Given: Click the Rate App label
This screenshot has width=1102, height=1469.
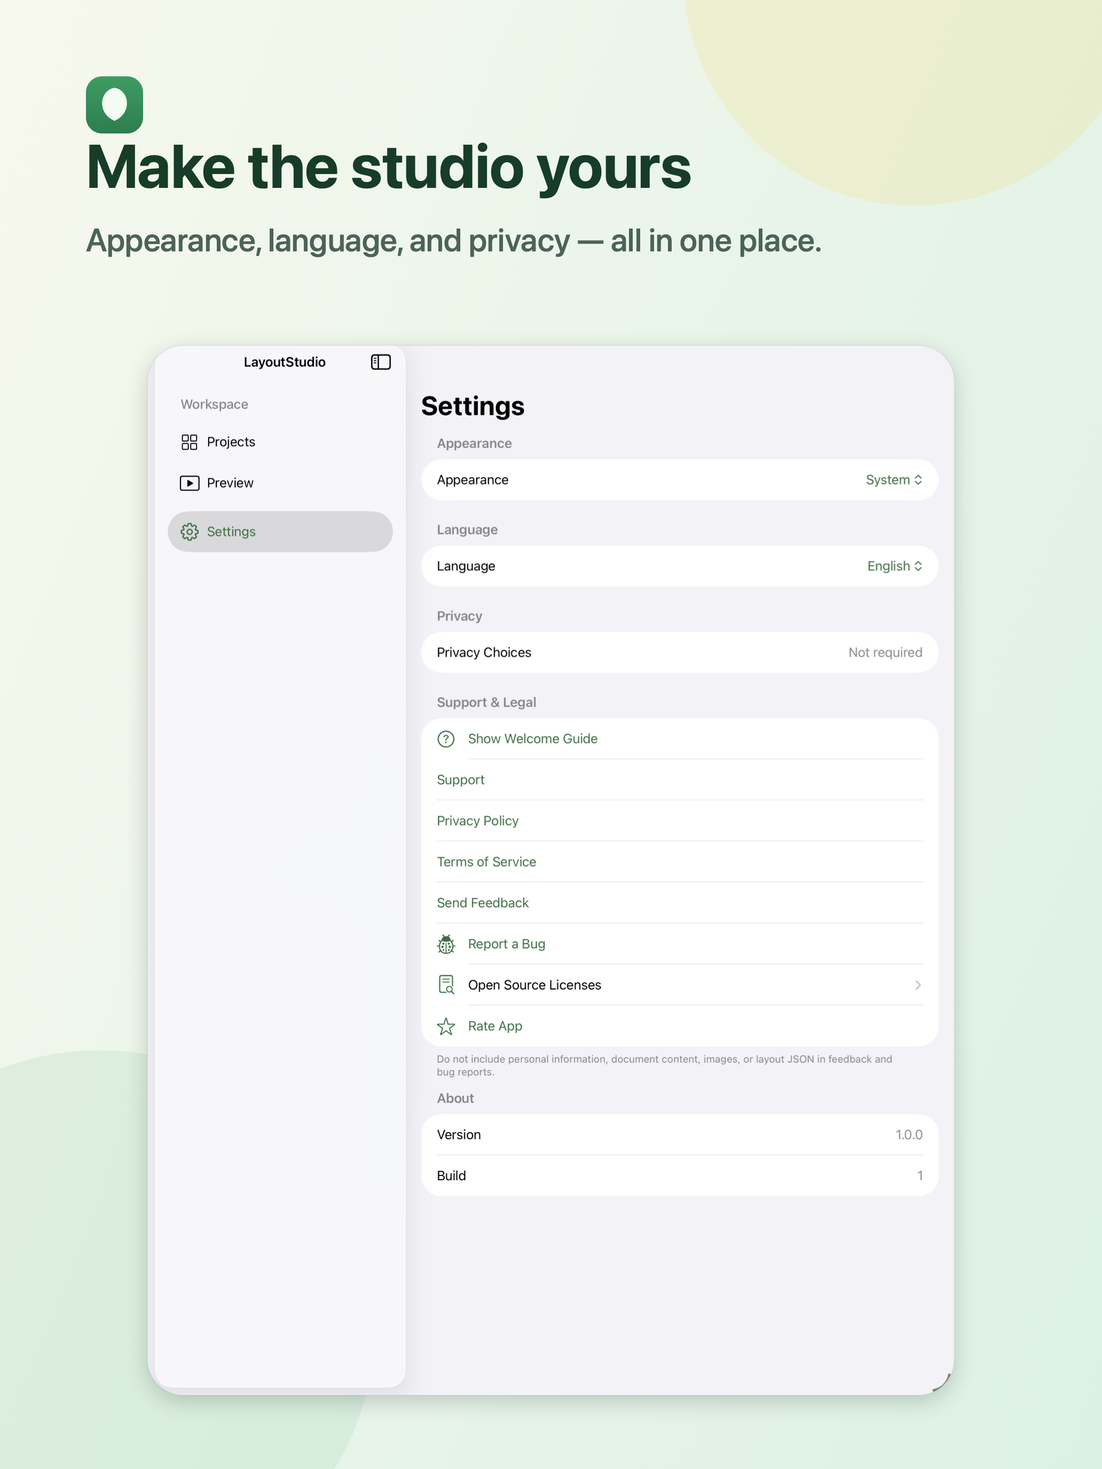Looking at the screenshot, I should [x=495, y=1026].
